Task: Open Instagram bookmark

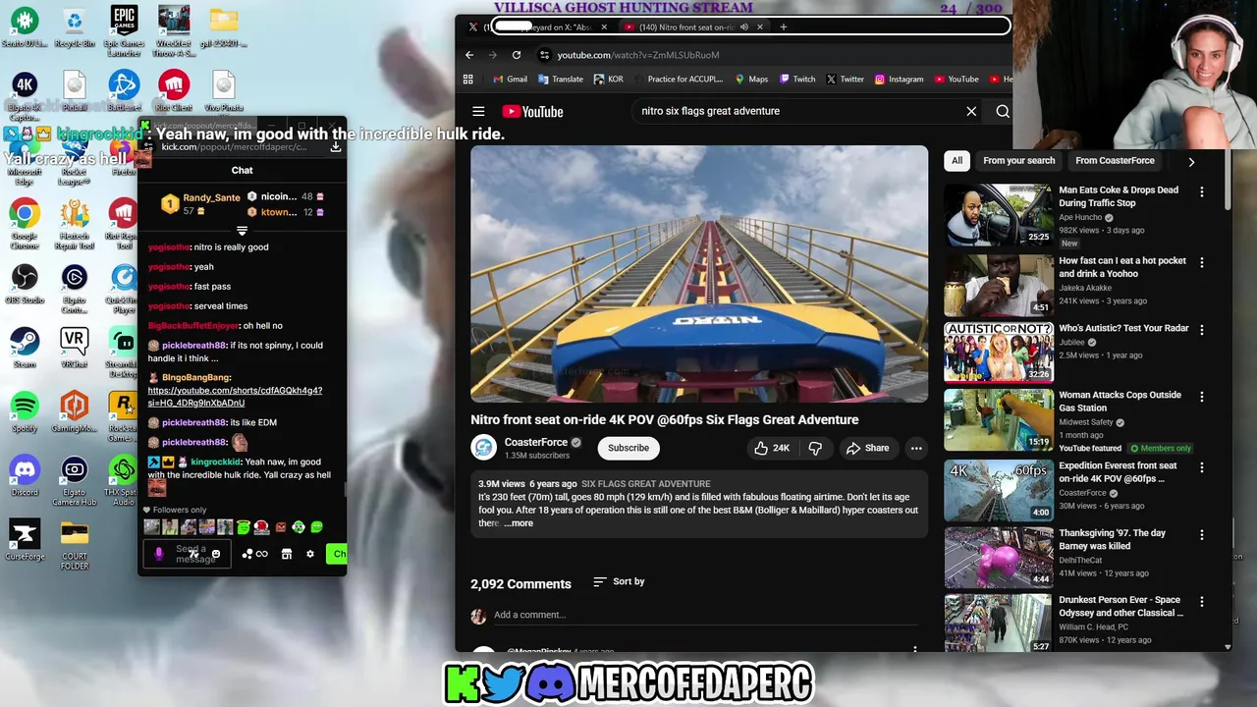Action: click(899, 80)
